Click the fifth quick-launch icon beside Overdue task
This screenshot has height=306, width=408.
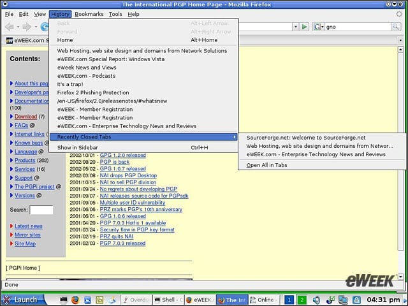[112, 300]
